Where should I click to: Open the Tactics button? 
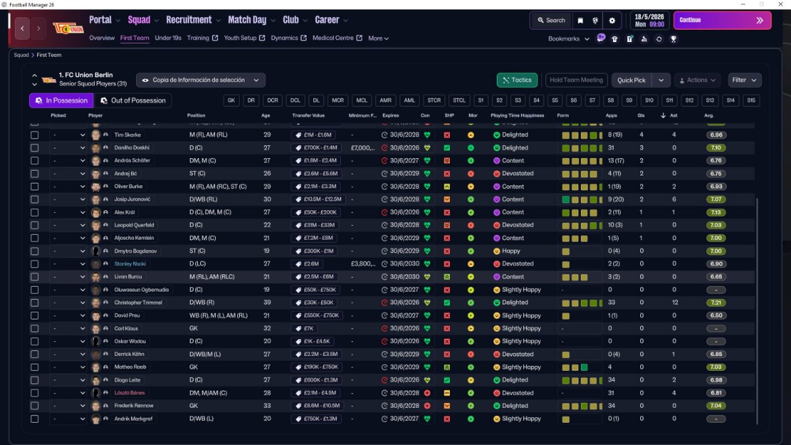click(517, 80)
